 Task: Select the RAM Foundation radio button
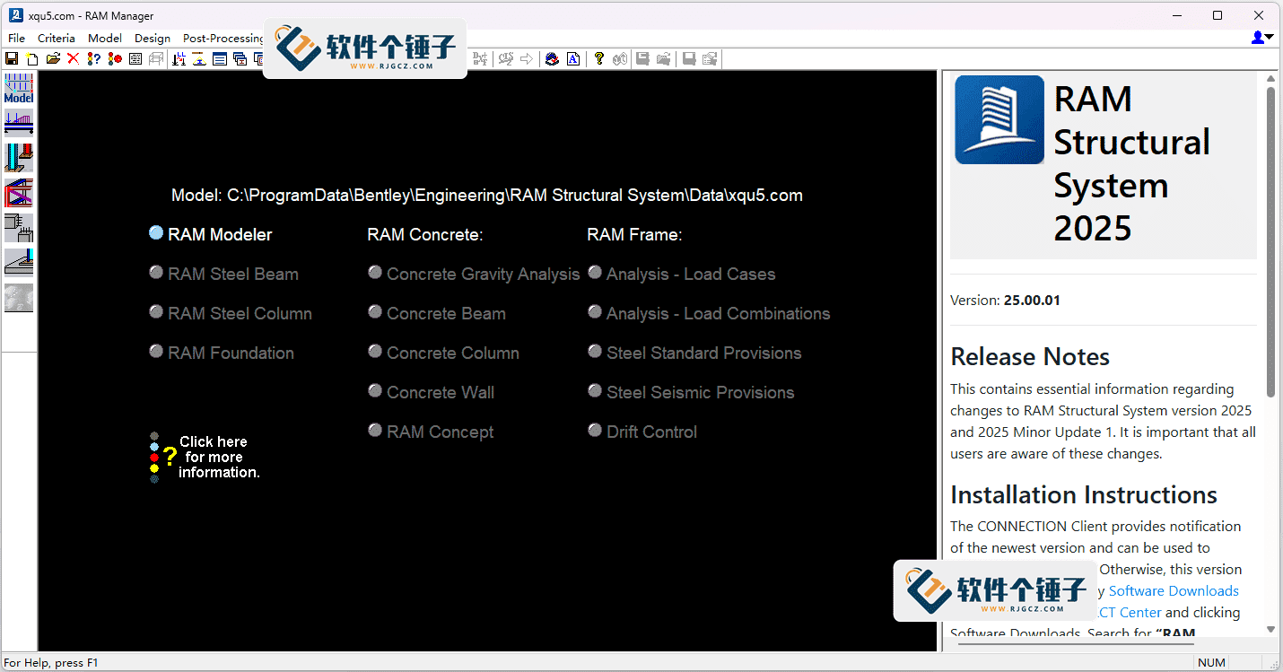(x=156, y=352)
